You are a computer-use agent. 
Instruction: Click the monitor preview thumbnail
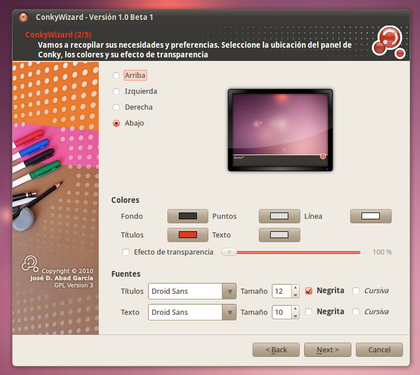[280, 130]
